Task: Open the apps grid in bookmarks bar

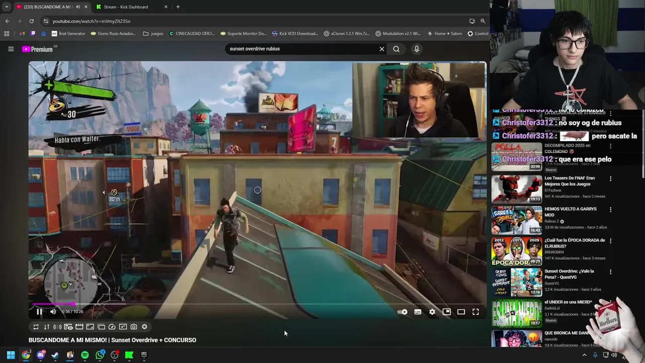Action: click(x=7, y=34)
